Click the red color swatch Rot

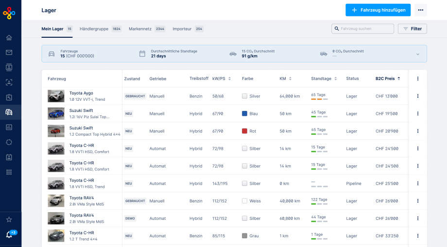click(244, 131)
